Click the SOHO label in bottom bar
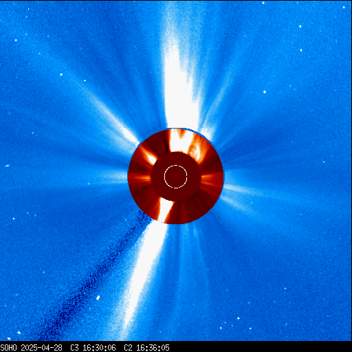352x352 pixels. 8,348
